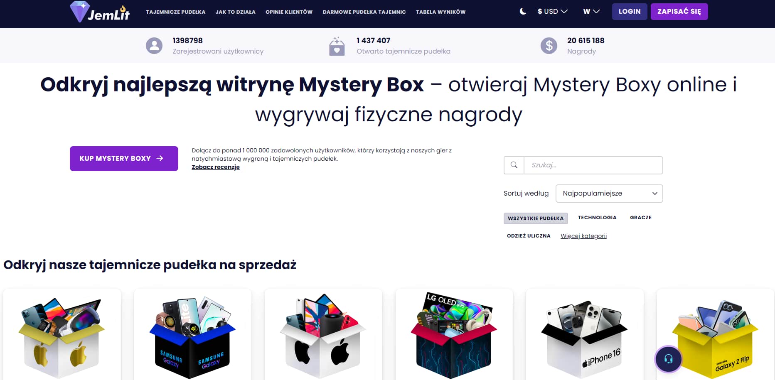Focus the Szukaj search input field

point(593,165)
